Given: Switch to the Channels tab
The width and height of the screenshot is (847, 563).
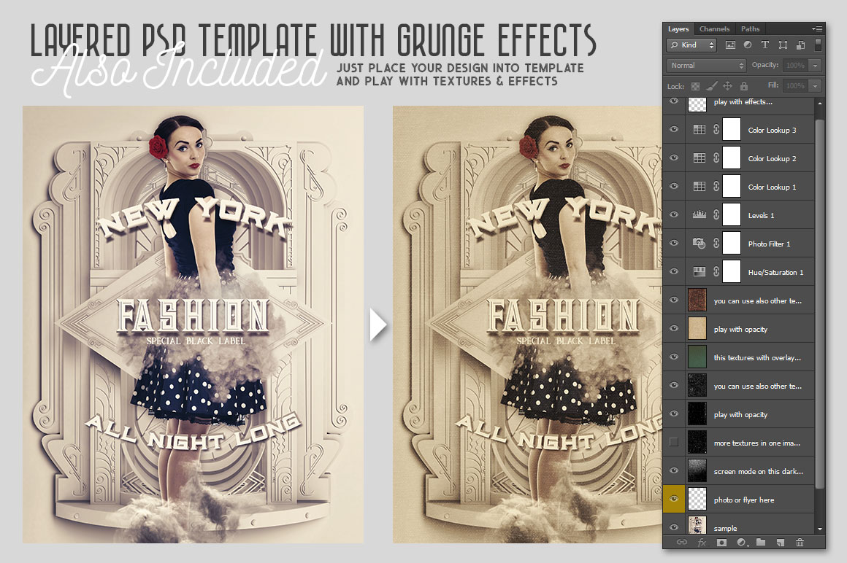Looking at the screenshot, I should pyautogui.click(x=714, y=29).
